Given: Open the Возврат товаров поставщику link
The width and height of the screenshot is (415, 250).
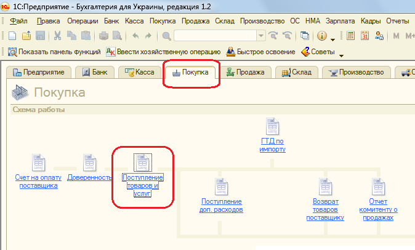Looking at the screenshot, I should pyautogui.click(x=325, y=209).
